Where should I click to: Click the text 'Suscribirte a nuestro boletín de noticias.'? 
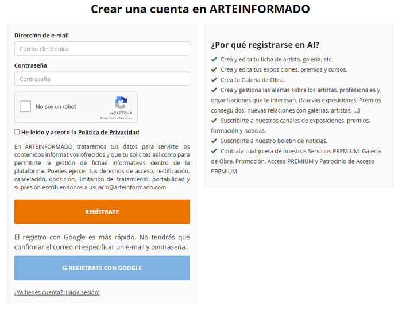[x=274, y=141]
